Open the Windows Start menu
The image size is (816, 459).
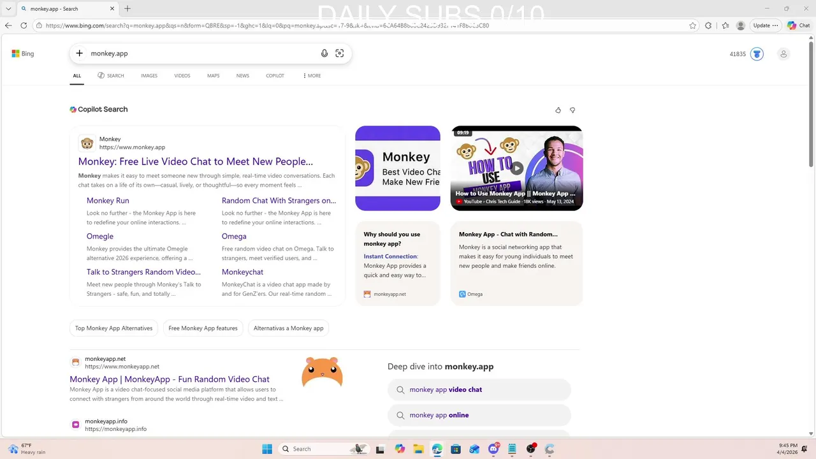point(267,449)
